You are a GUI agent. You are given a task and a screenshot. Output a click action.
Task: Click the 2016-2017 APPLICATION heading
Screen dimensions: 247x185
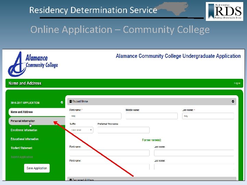coord(25,103)
